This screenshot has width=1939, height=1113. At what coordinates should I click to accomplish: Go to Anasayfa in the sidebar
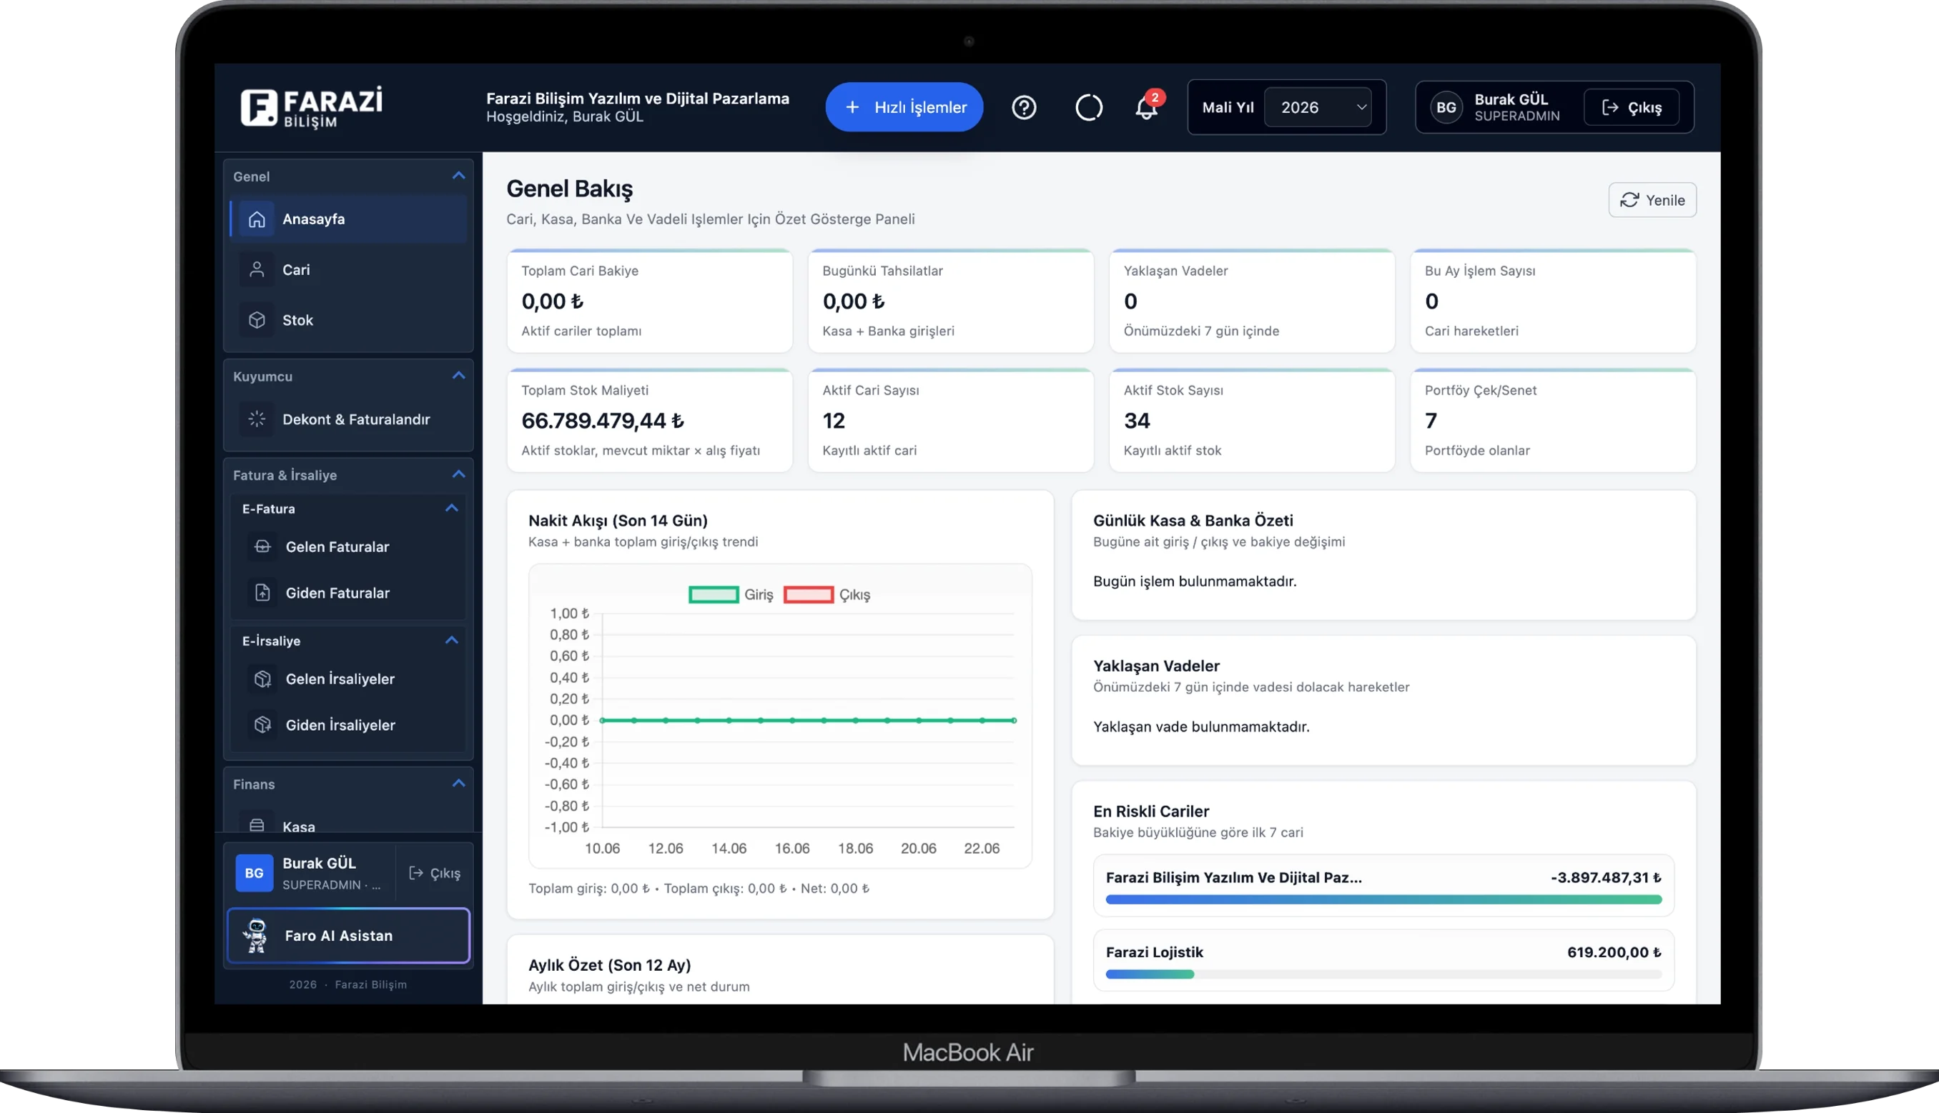coord(348,219)
